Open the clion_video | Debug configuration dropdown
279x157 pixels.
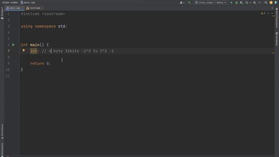(211, 3)
